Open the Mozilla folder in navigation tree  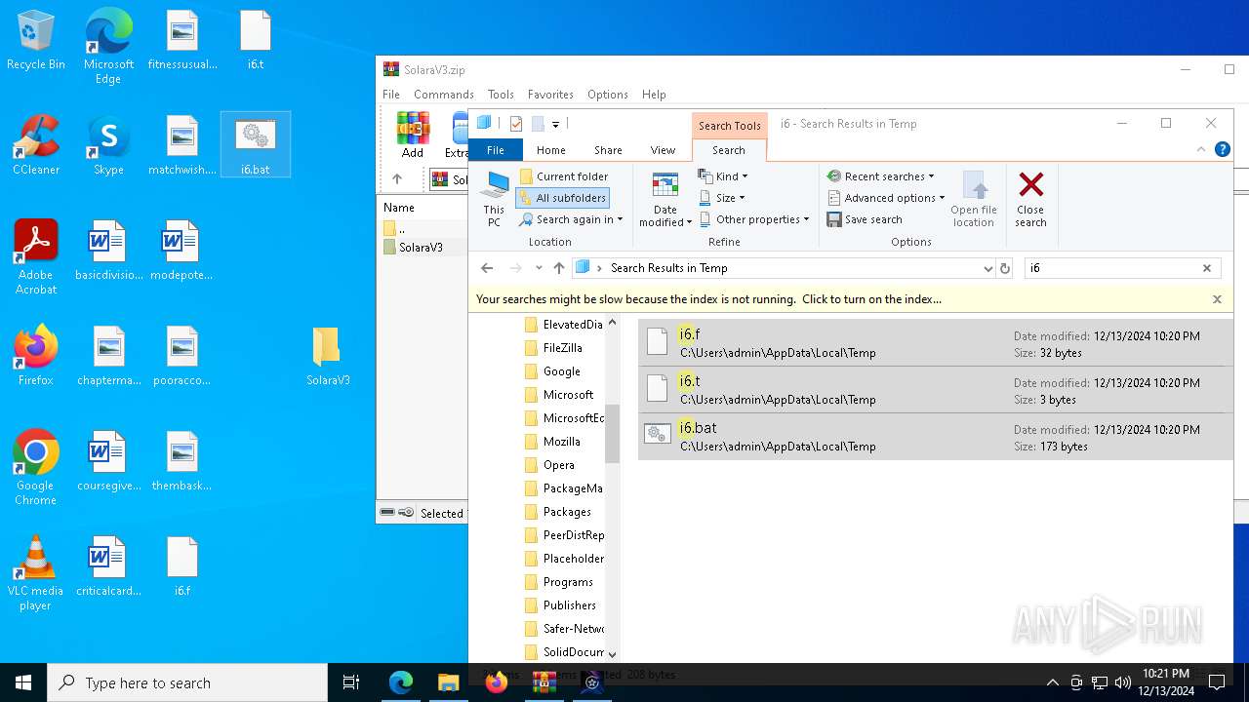[x=562, y=442]
